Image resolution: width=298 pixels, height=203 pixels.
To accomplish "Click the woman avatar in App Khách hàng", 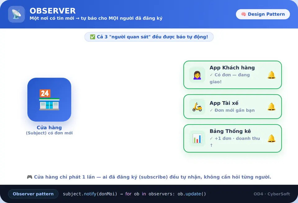I will pyautogui.click(x=197, y=75).
